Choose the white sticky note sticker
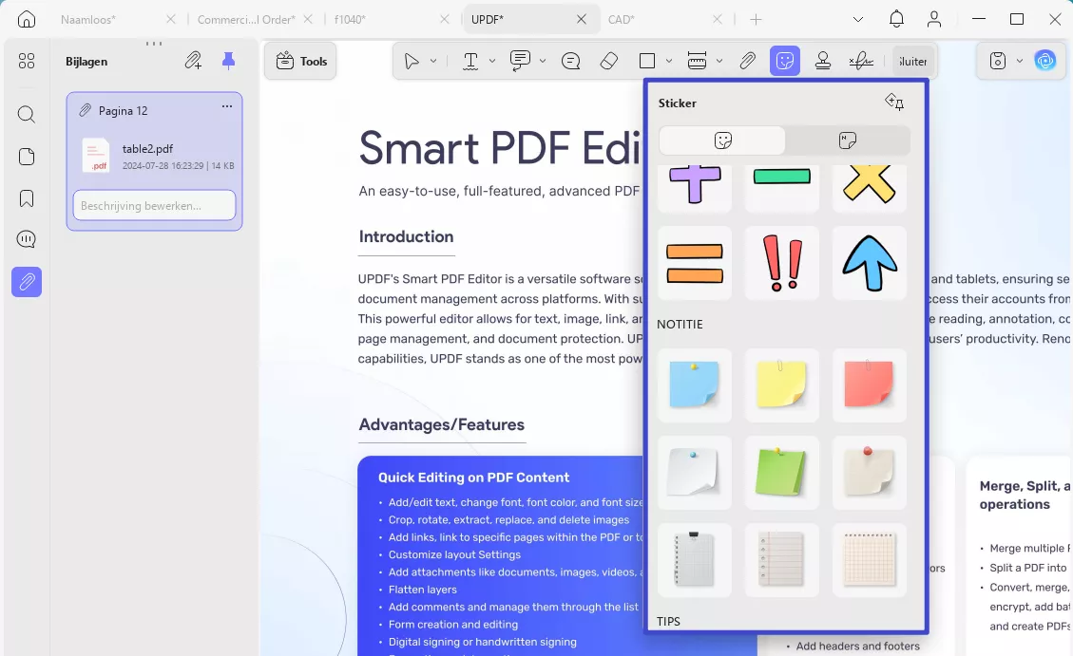Viewport: 1073px width, 656px height. (x=695, y=473)
